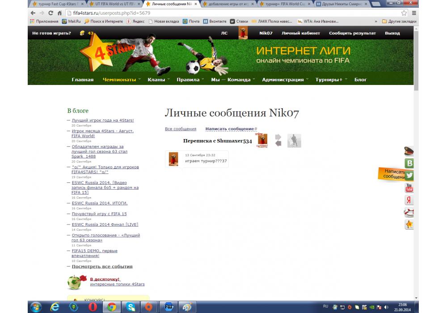Image resolution: width=447 pixels, height=313 pixels.
Task: Click the YouTube sidebar icon
Action: 409,188
